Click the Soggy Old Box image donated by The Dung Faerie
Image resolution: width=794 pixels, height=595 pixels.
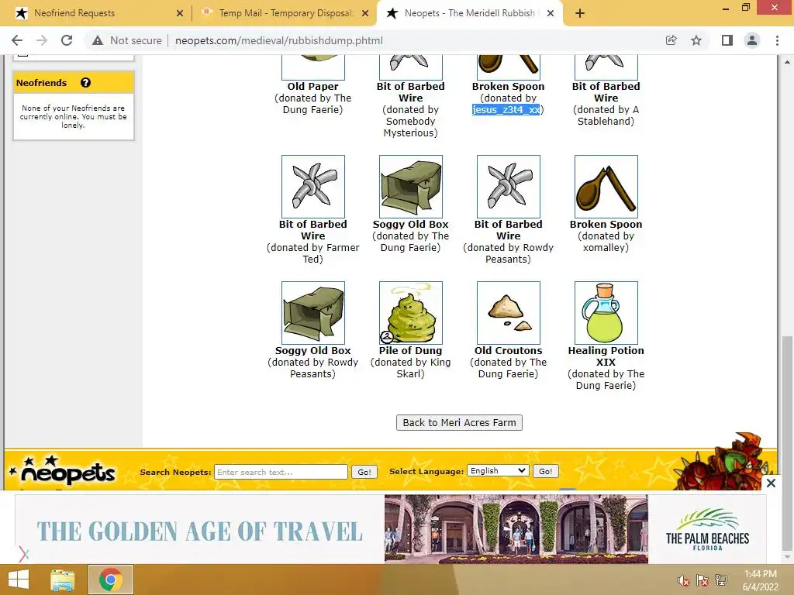[x=411, y=187]
